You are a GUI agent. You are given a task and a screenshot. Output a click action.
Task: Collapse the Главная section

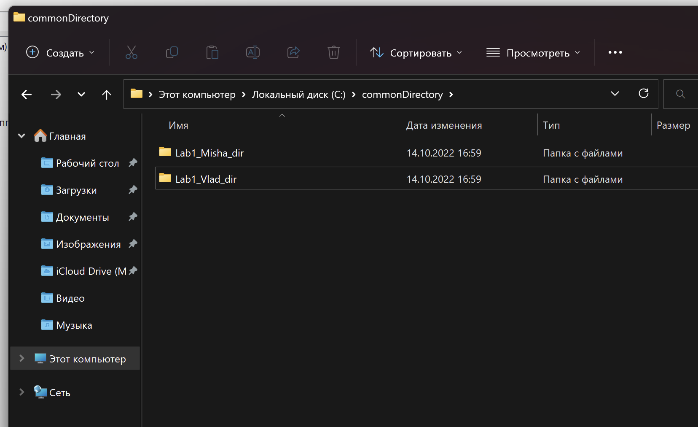[x=22, y=136]
